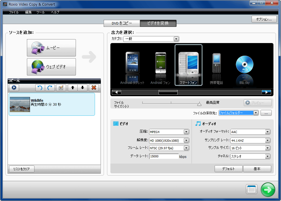Click the Roxio app icon in title bar

coord(5,4)
